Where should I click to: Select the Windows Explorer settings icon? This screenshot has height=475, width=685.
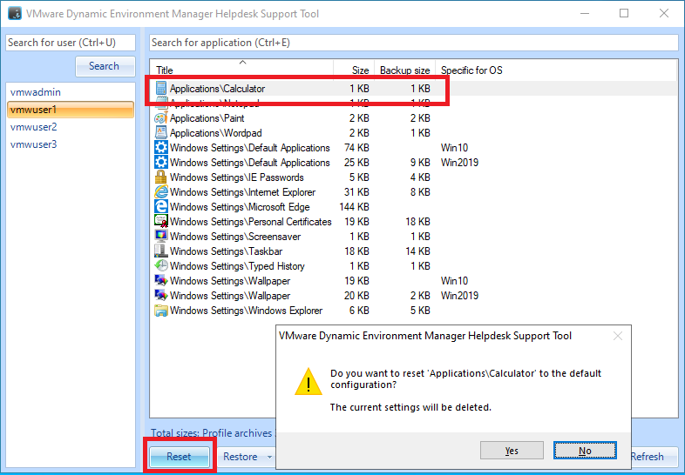[x=161, y=311]
